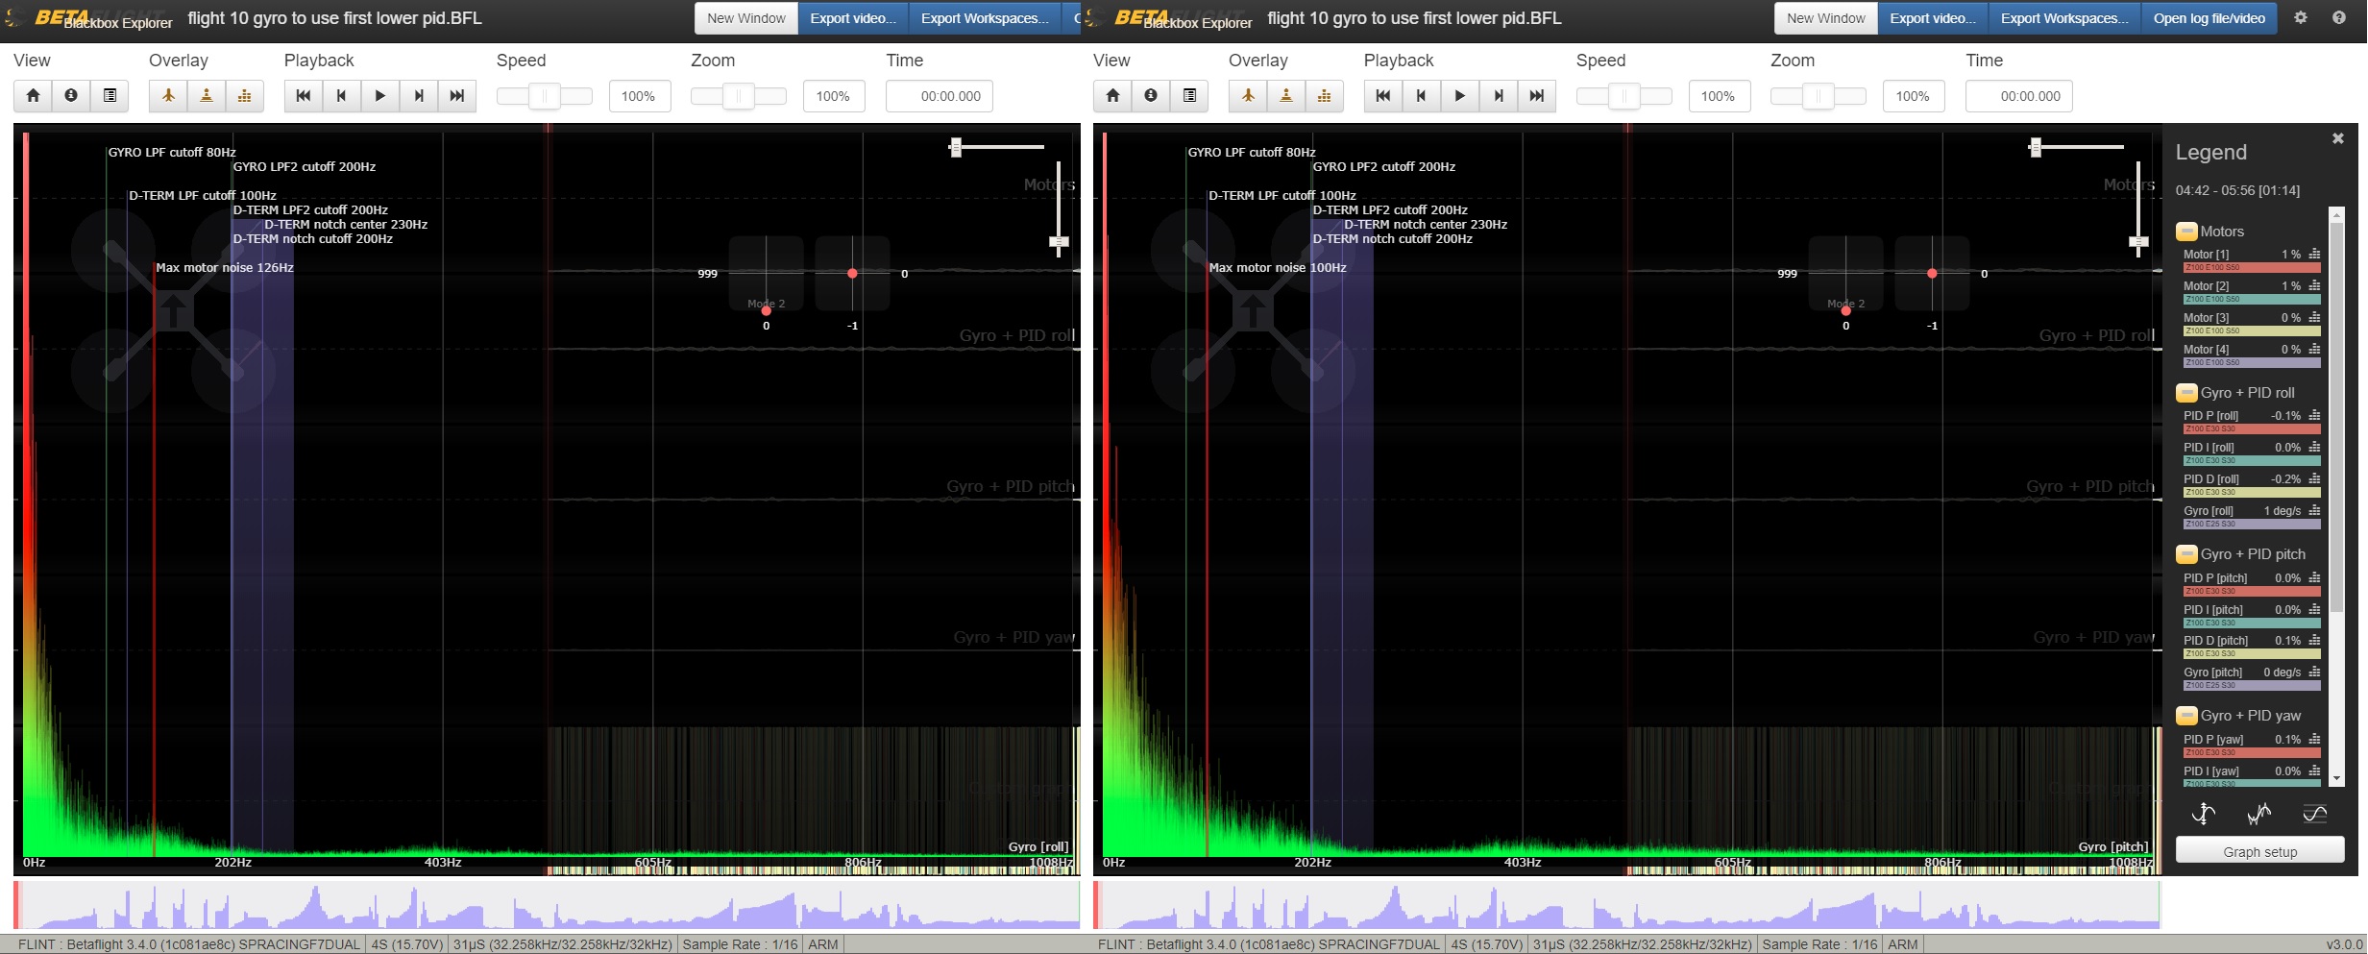Click the analyser icon beside Gyro [roll] in legend
The width and height of the screenshot is (2368, 954).
[2314, 511]
